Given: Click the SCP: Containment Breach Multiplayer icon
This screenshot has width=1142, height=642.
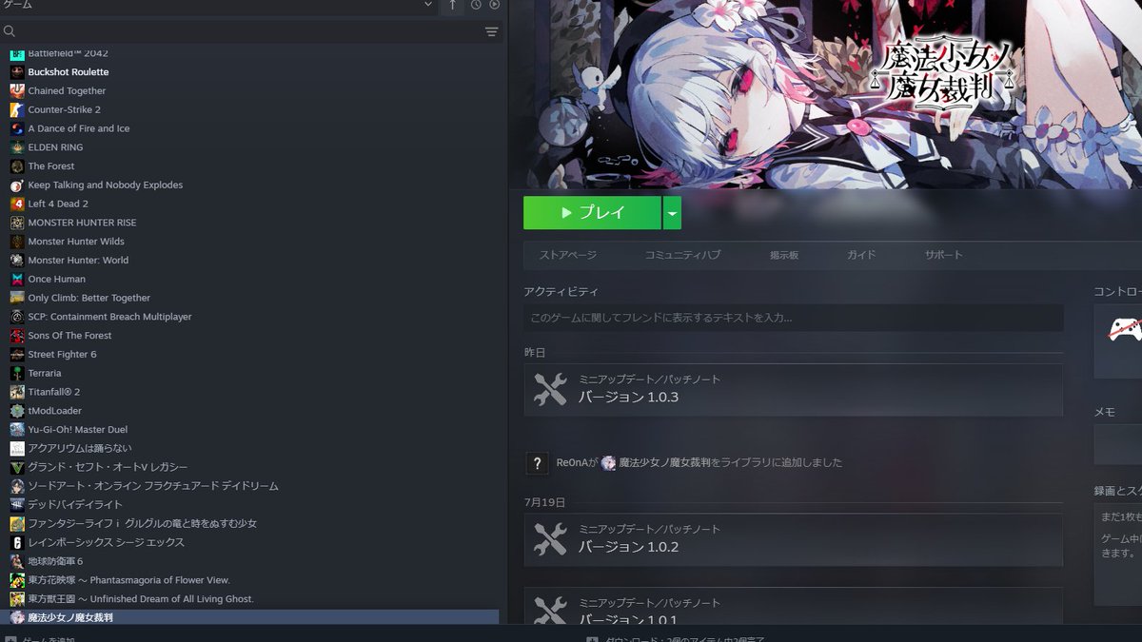Looking at the screenshot, I should coord(17,317).
